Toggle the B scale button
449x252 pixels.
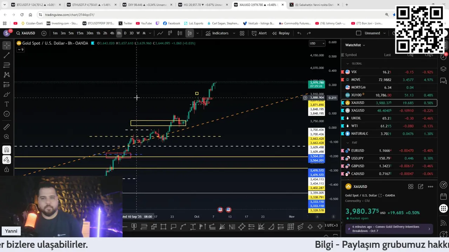[x=333, y=217]
